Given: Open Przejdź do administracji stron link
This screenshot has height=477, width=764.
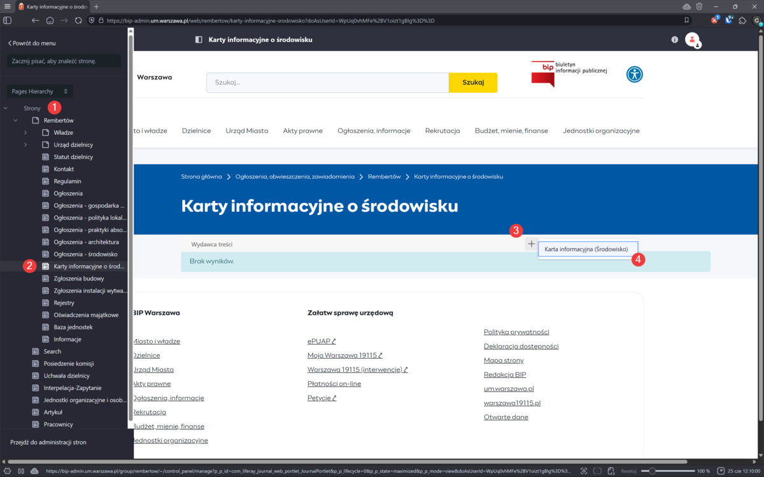Looking at the screenshot, I should tap(48, 442).
